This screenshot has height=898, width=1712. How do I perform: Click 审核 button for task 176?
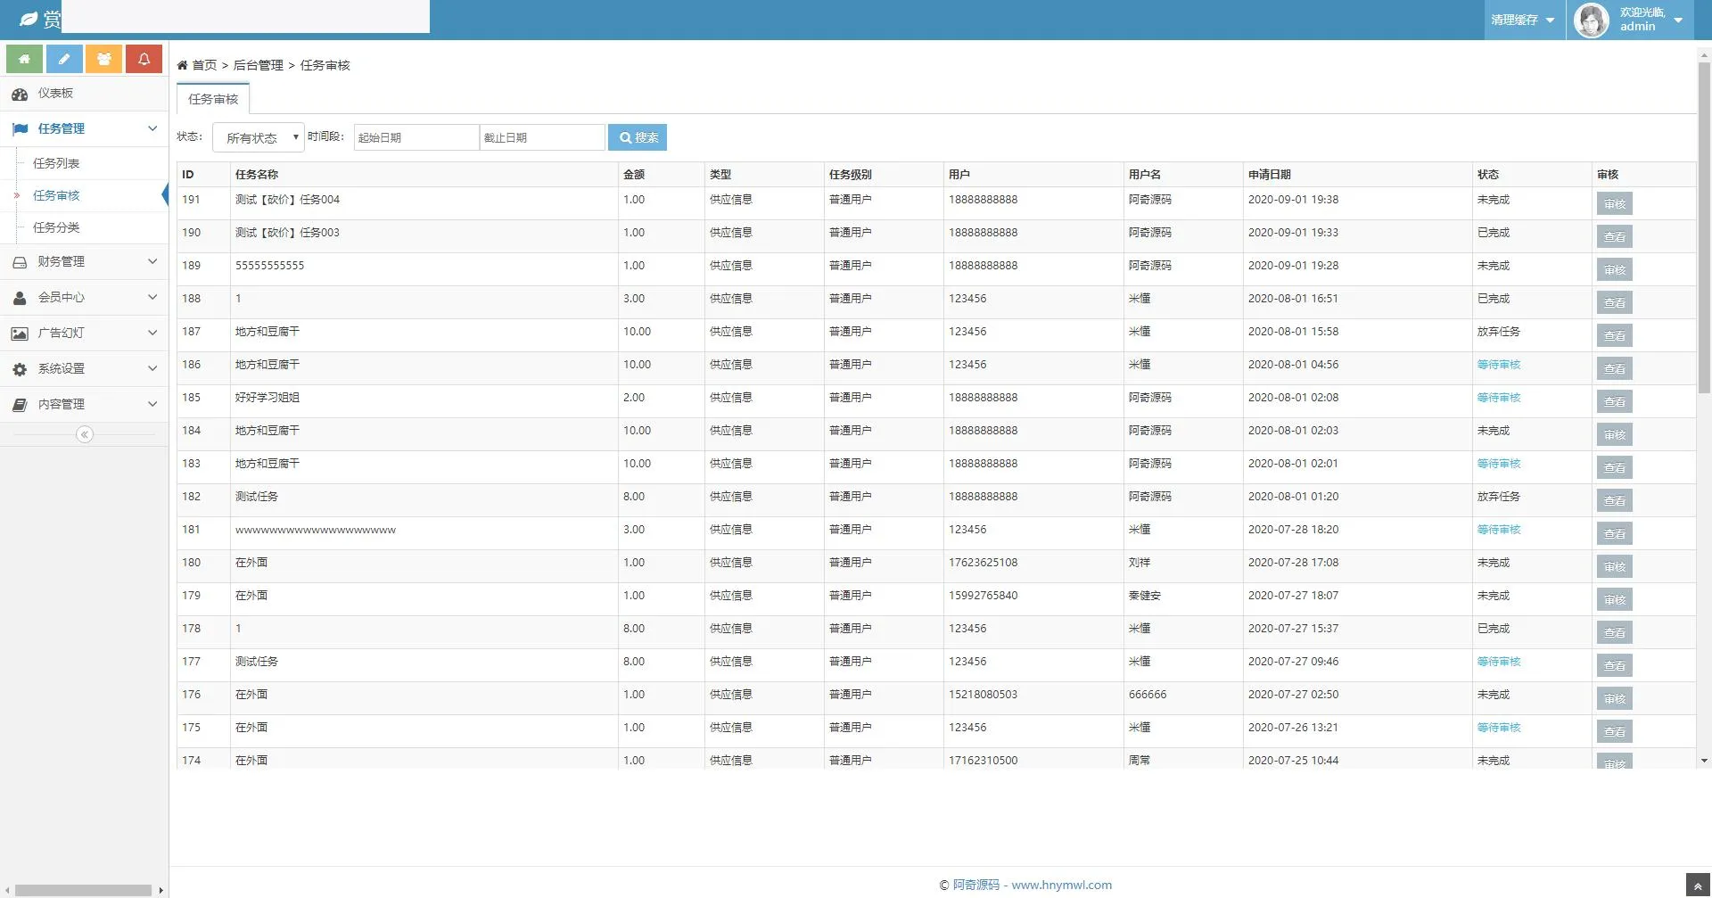pyautogui.click(x=1615, y=698)
